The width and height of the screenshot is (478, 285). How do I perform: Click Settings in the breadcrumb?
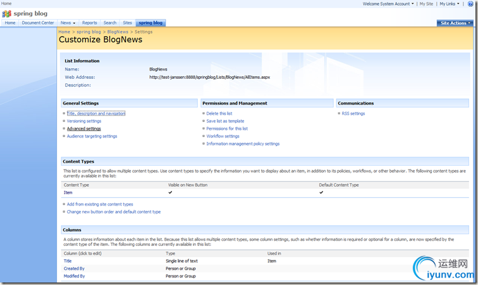(144, 32)
